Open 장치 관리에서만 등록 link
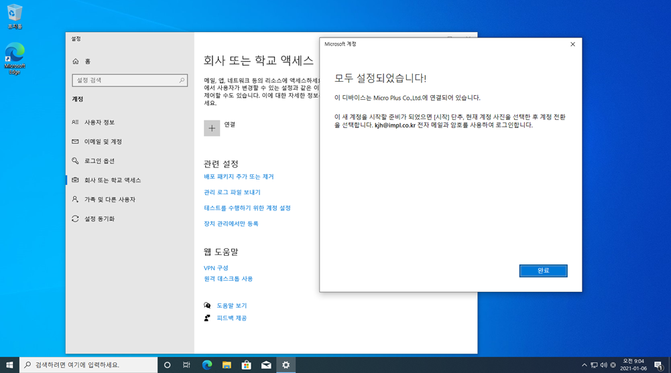 coord(231,224)
